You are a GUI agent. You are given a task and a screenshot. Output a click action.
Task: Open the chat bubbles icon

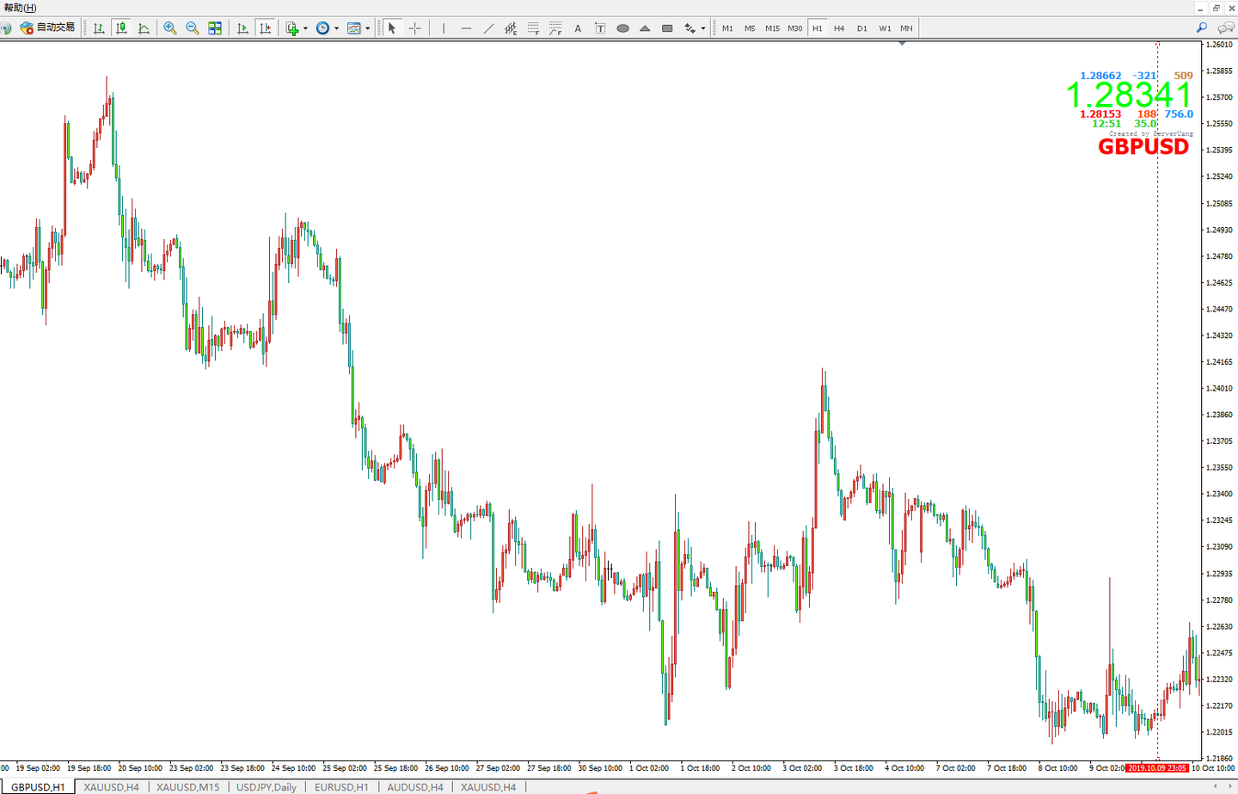pos(1226,28)
